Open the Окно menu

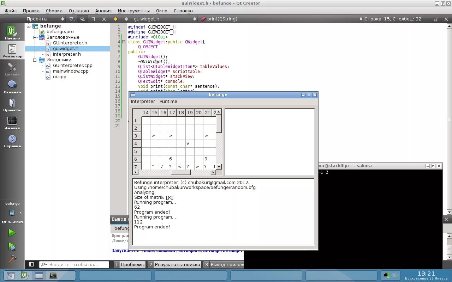pyautogui.click(x=161, y=11)
